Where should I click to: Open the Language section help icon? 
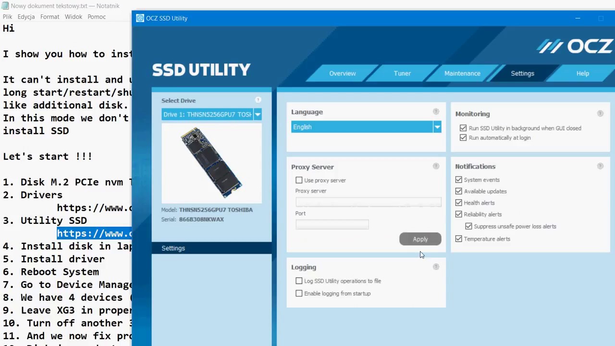tap(436, 111)
